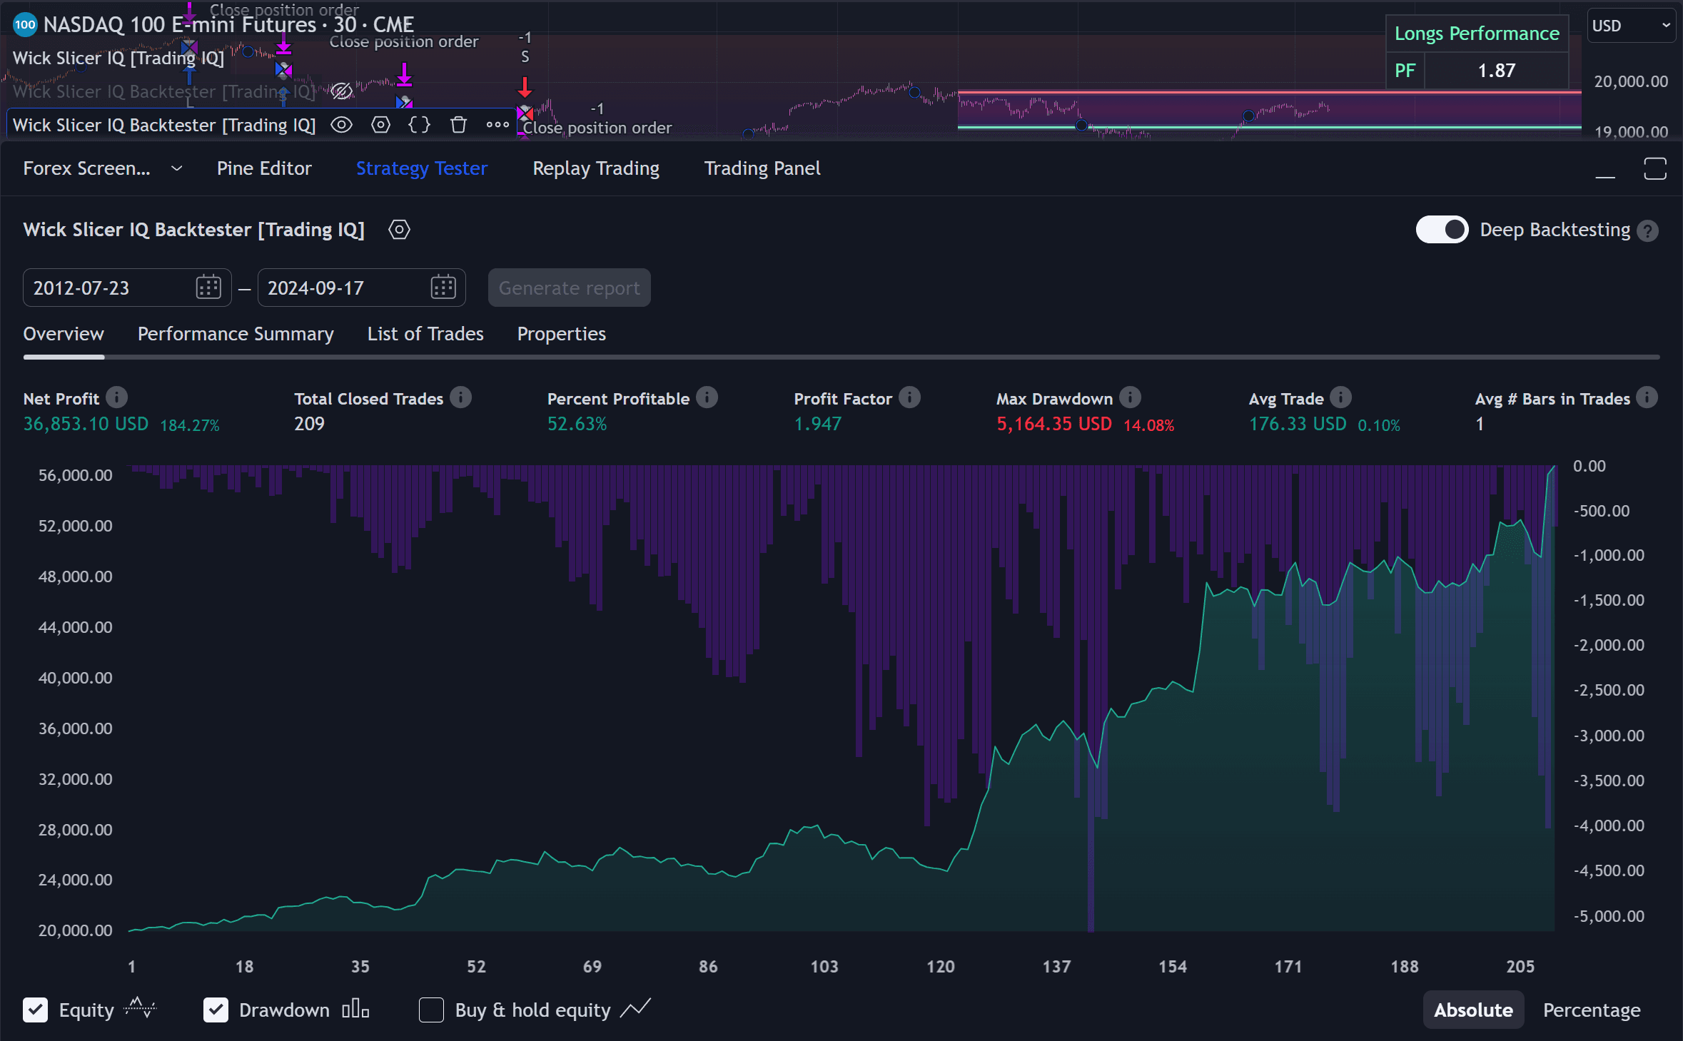Click Total Closed Trades value 209
Screen dimensions: 1683x1041
[x=309, y=424]
